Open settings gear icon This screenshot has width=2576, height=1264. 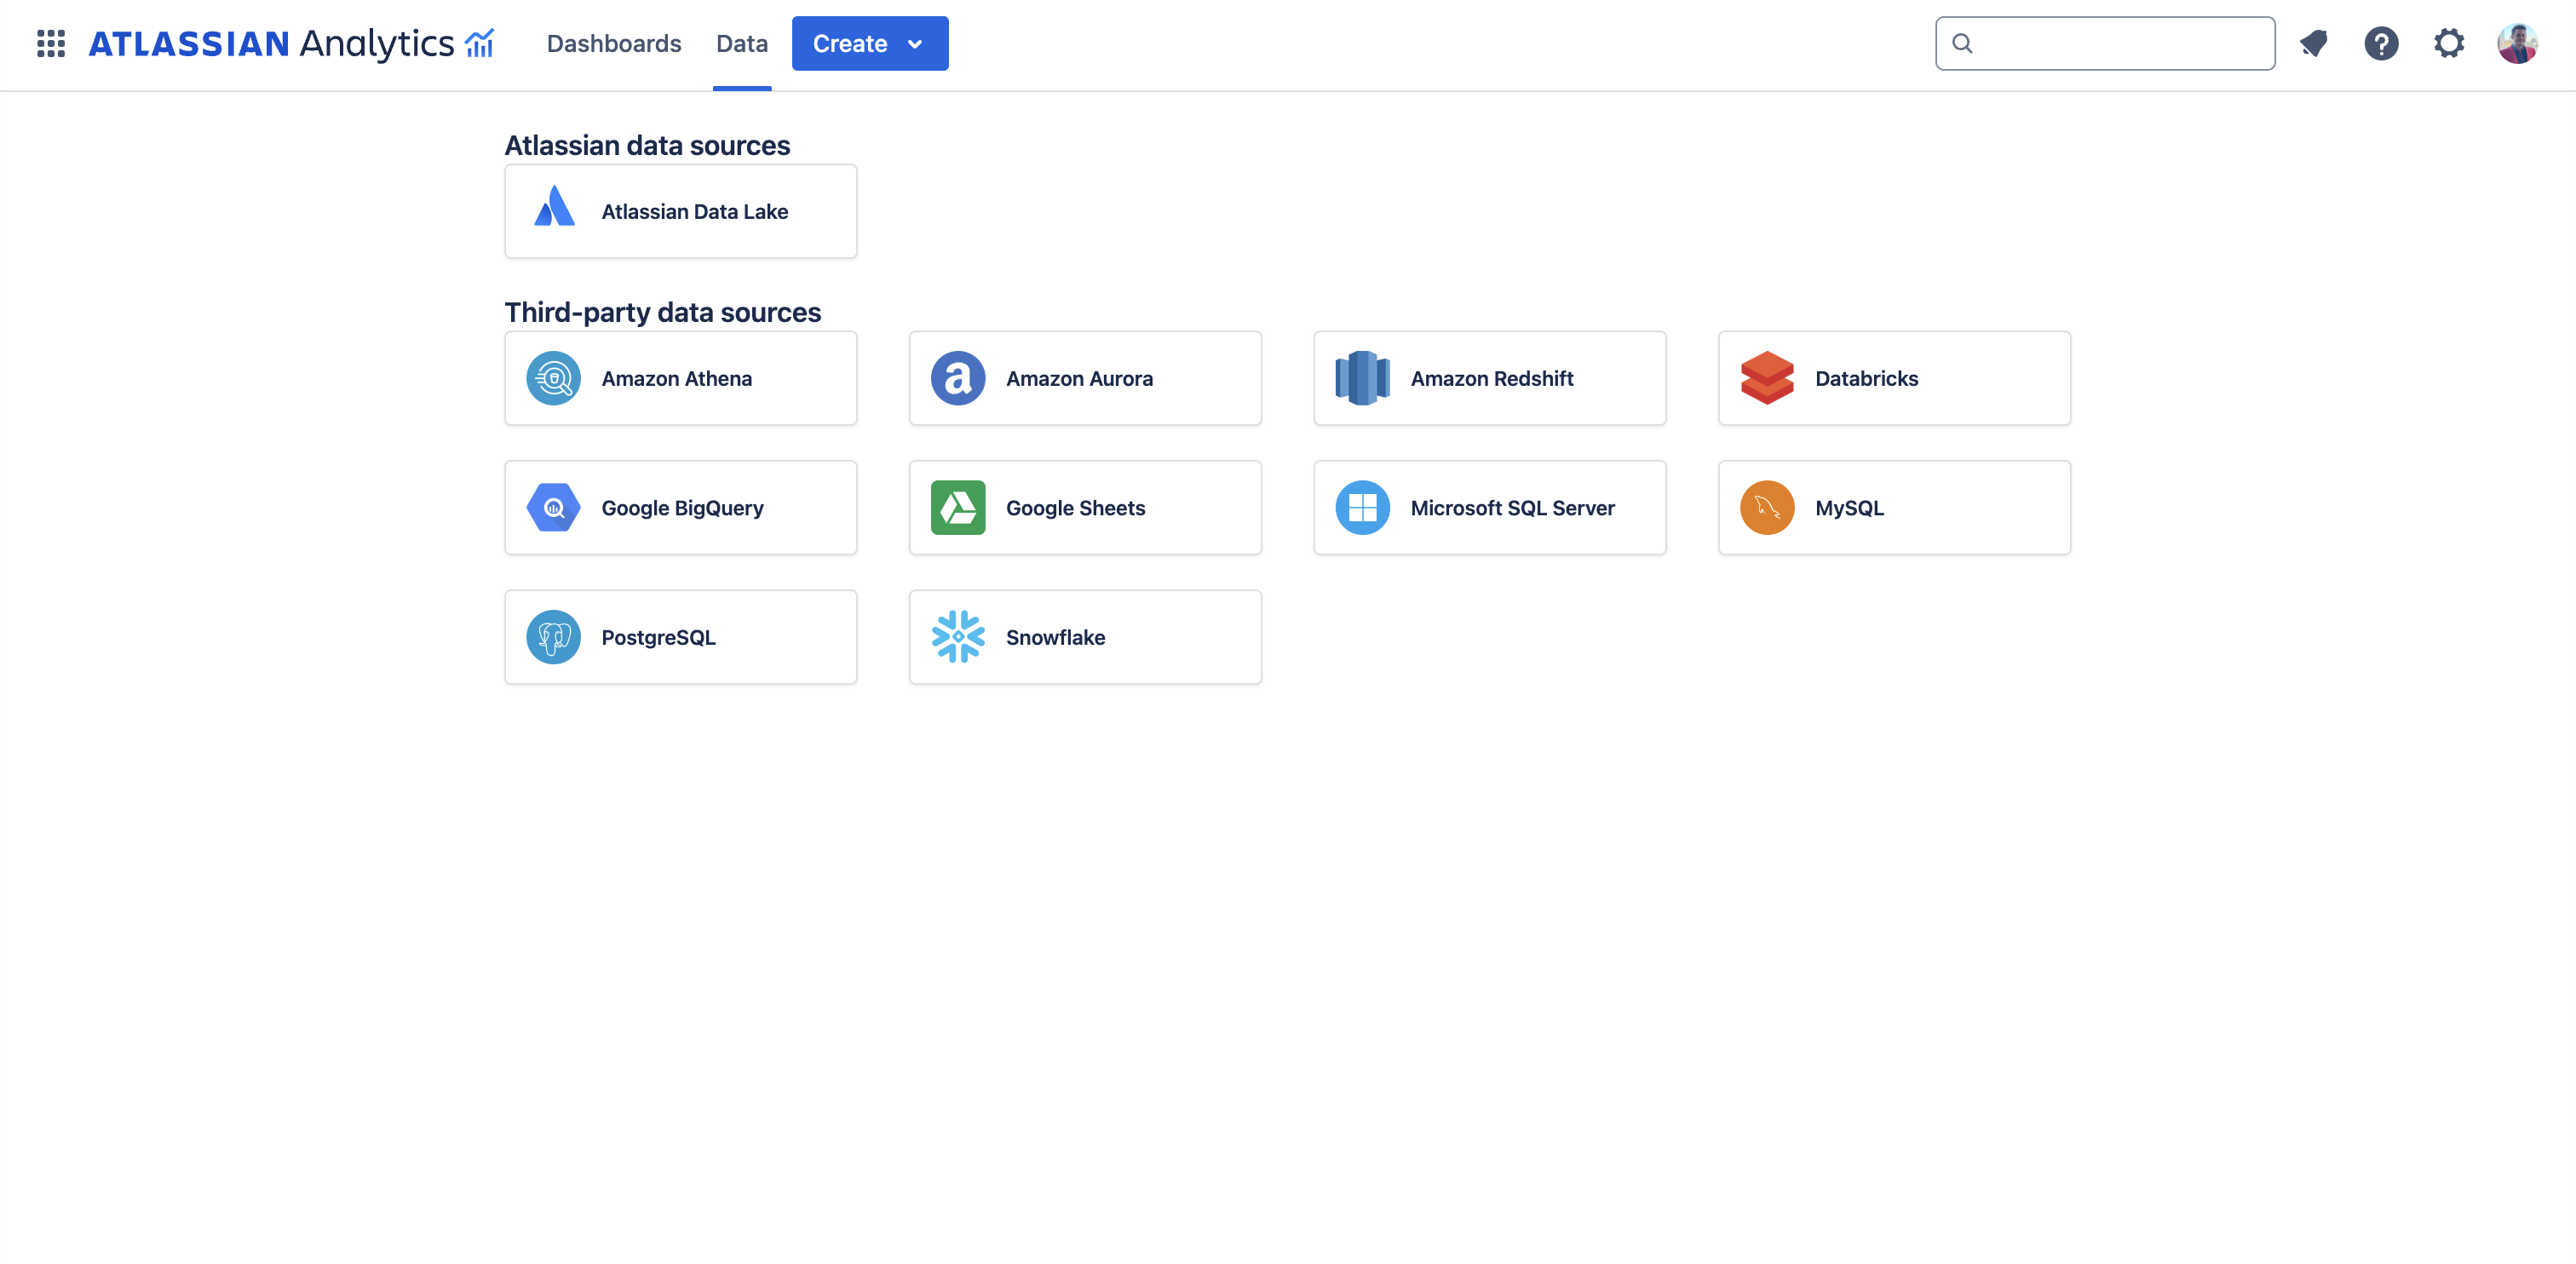(2449, 43)
